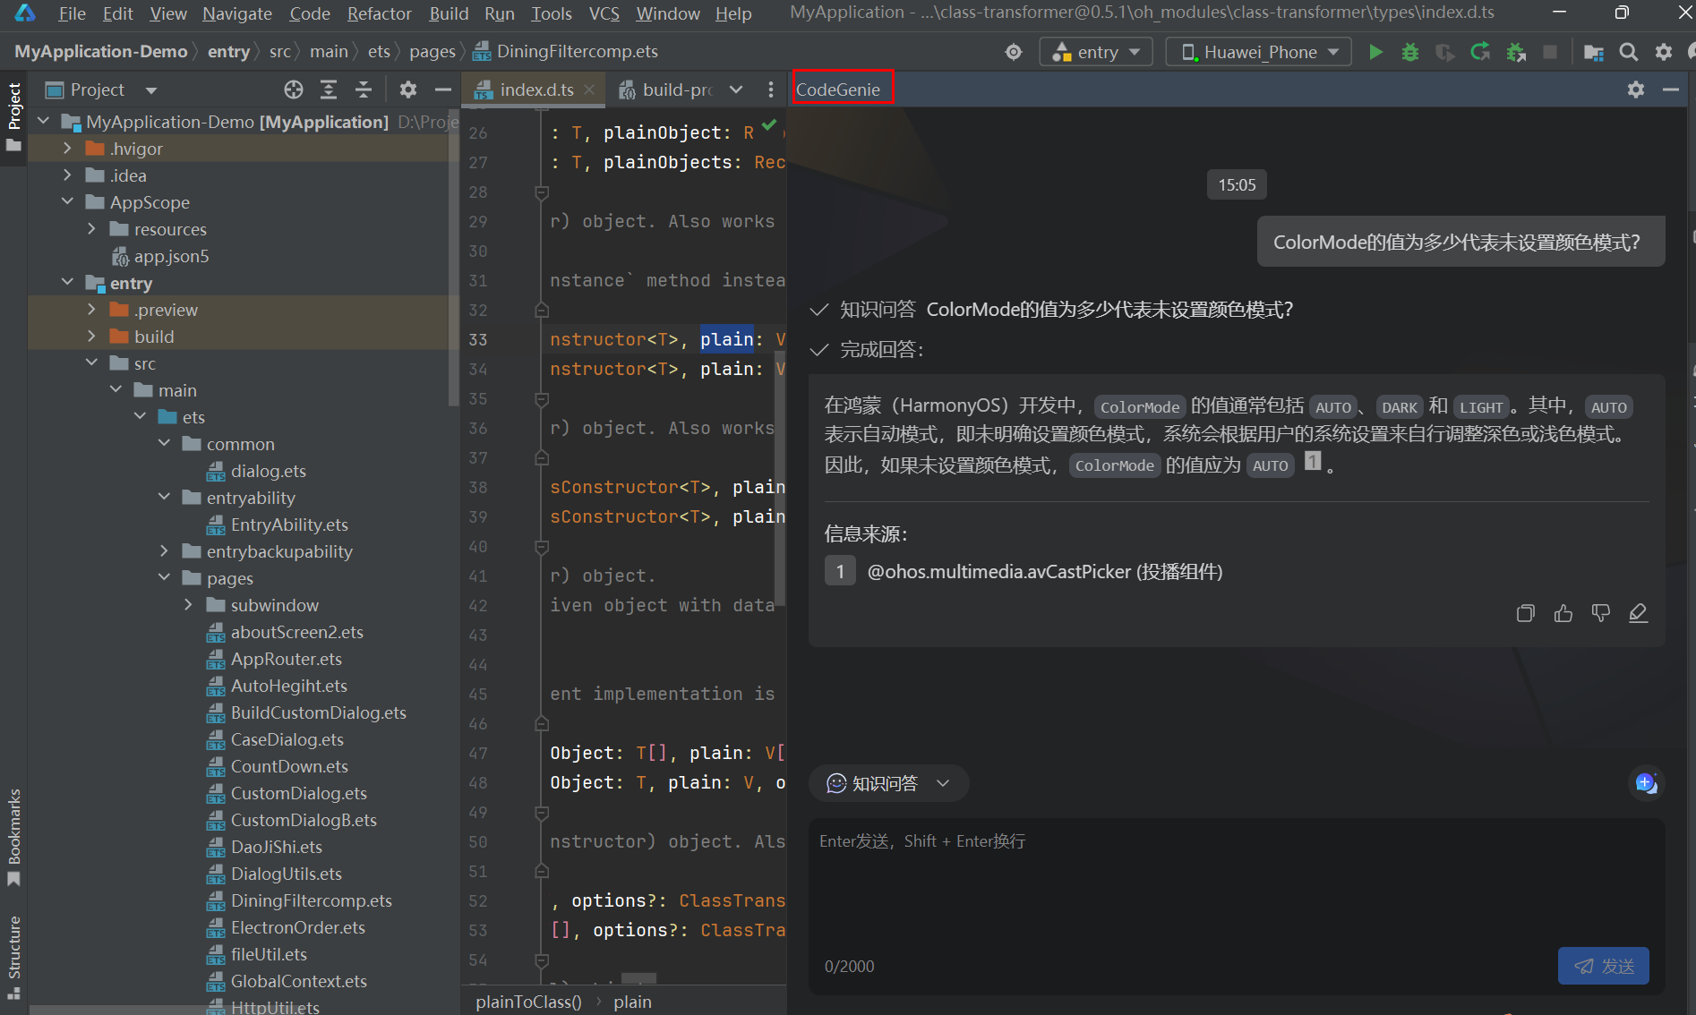Open the Build menu

(x=449, y=13)
